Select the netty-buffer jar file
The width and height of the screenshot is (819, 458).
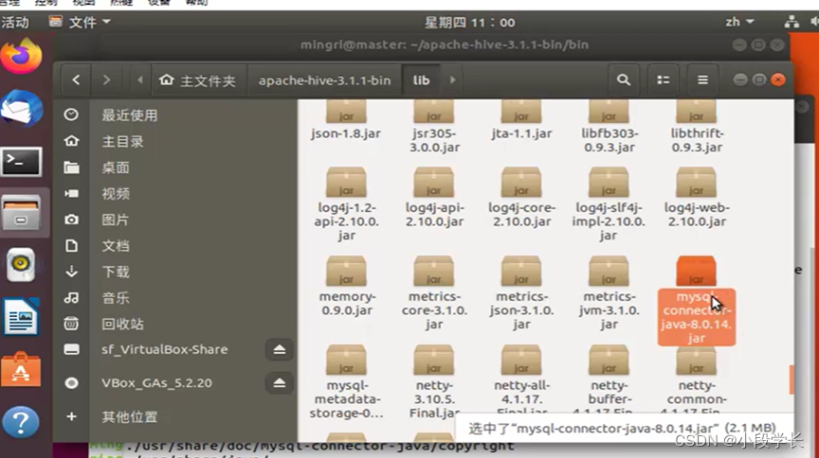coord(609,379)
